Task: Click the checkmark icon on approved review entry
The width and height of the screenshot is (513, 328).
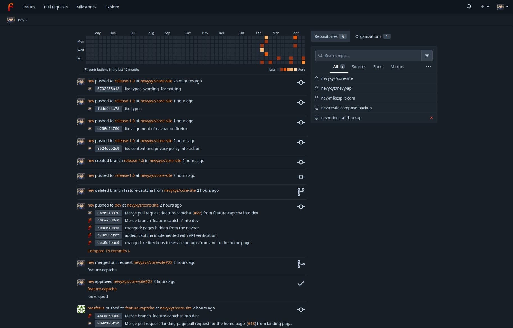Action: click(x=301, y=283)
